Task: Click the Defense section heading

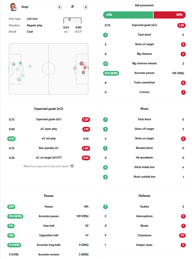Action: (144, 196)
